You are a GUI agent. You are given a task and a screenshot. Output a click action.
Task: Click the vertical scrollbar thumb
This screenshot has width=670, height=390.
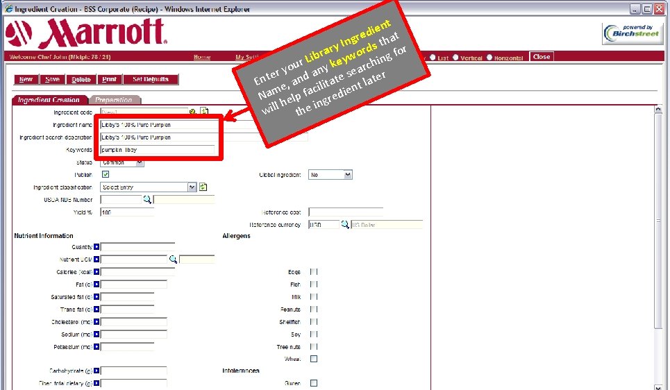pos(658,221)
